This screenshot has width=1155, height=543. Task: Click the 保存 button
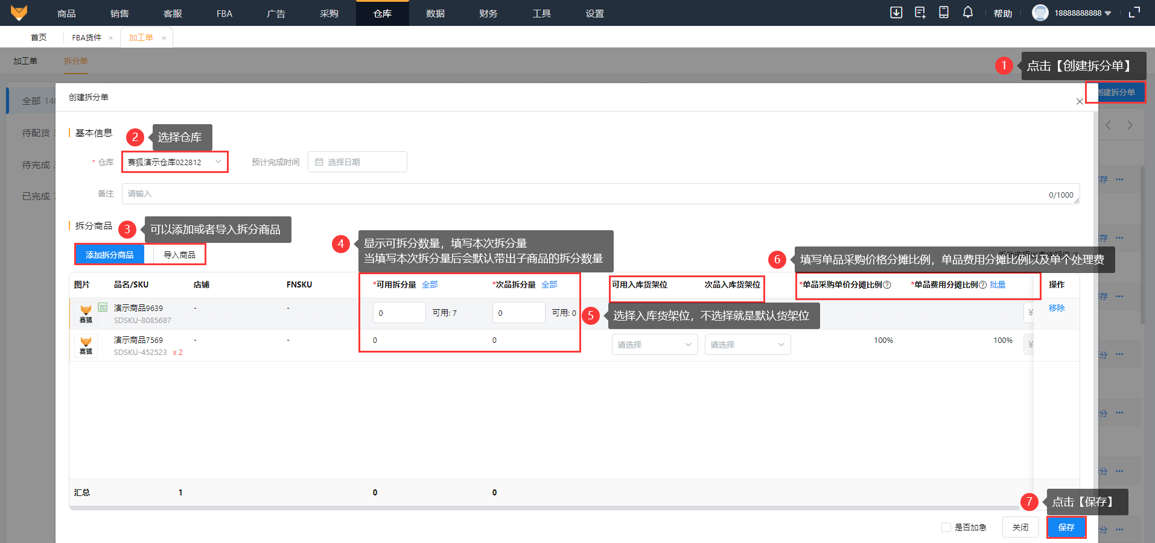click(x=1066, y=527)
